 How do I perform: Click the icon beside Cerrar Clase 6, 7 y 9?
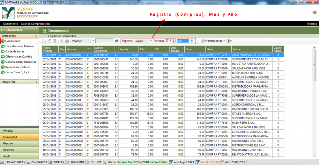[x=3, y=72]
